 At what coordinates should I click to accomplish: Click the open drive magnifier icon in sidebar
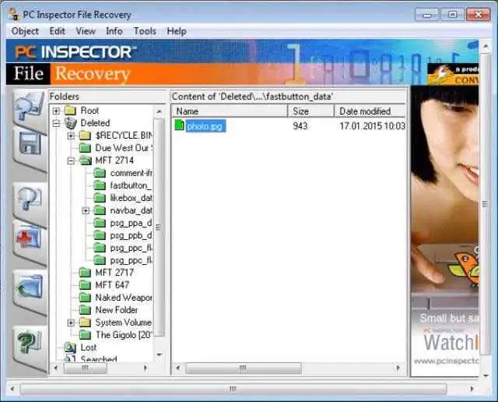pyautogui.click(x=30, y=108)
